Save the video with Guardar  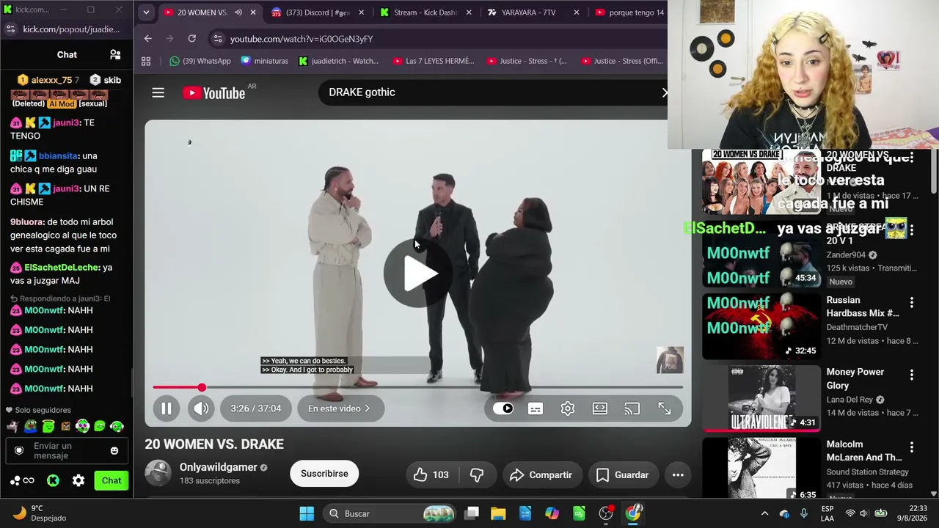(x=623, y=475)
